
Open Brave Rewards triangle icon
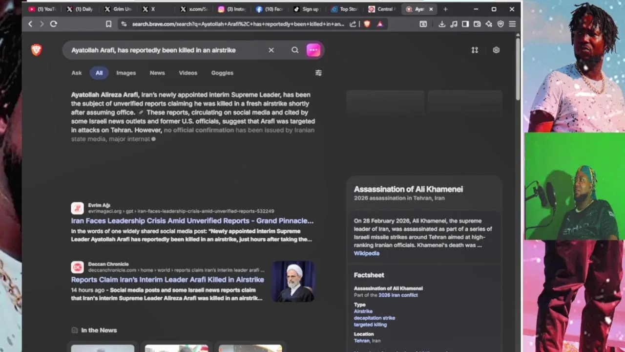click(380, 24)
